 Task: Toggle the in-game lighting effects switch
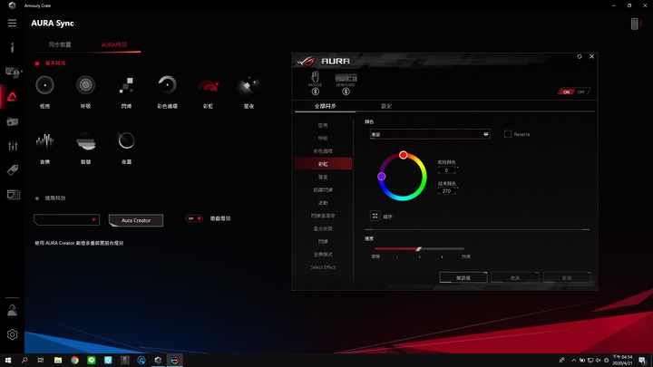tap(194, 218)
